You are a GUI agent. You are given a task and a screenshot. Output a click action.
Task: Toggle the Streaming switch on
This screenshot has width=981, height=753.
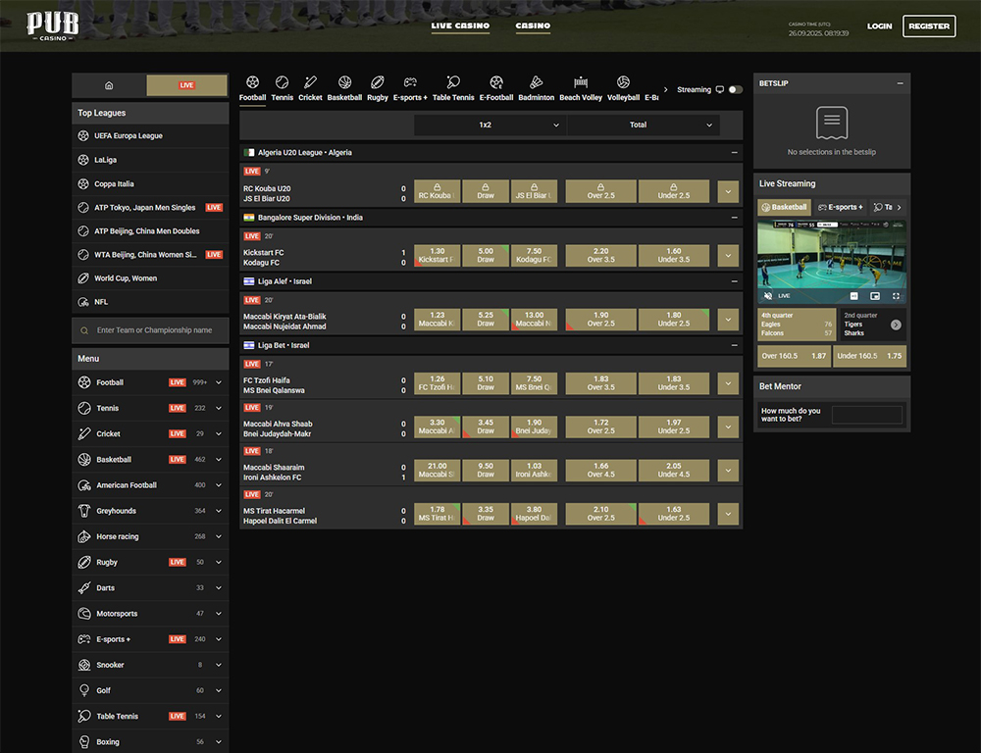[x=735, y=89]
